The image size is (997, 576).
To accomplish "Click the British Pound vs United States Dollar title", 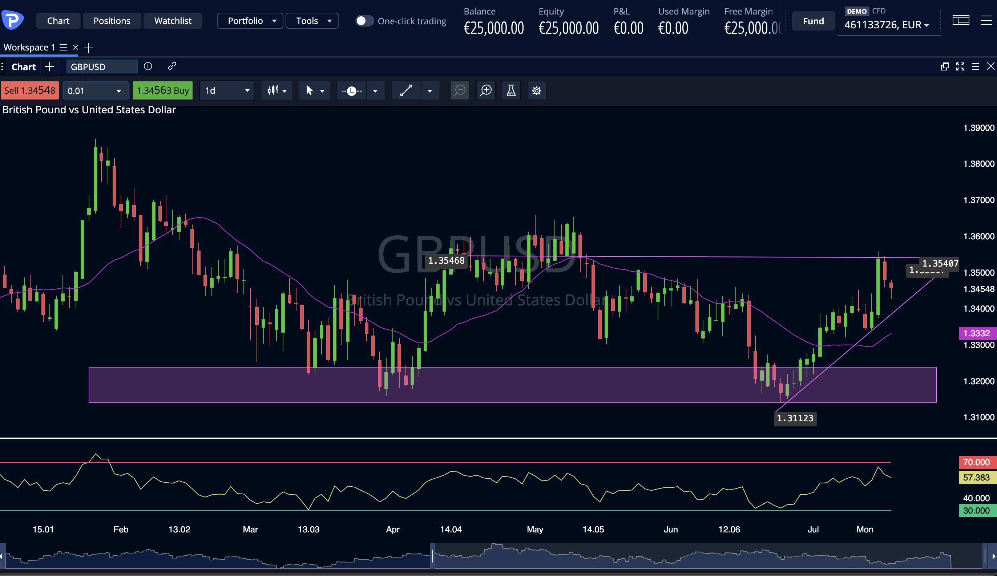I will pos(89,110).
